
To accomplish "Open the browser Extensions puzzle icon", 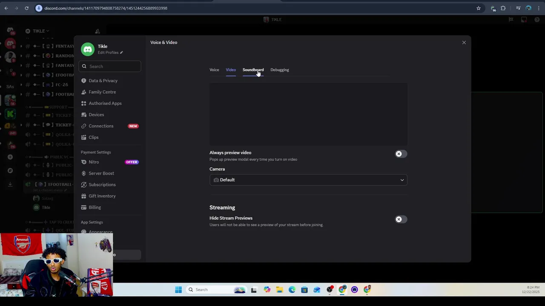I will (503, 8).
